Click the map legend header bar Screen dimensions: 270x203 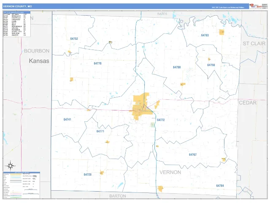click(x=22, y=173)
